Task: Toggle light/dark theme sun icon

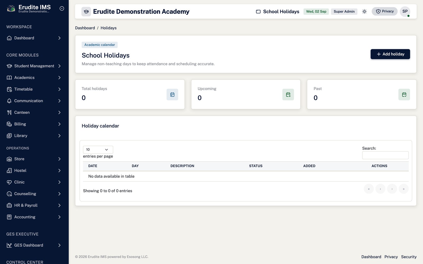Action: (364, 11)
